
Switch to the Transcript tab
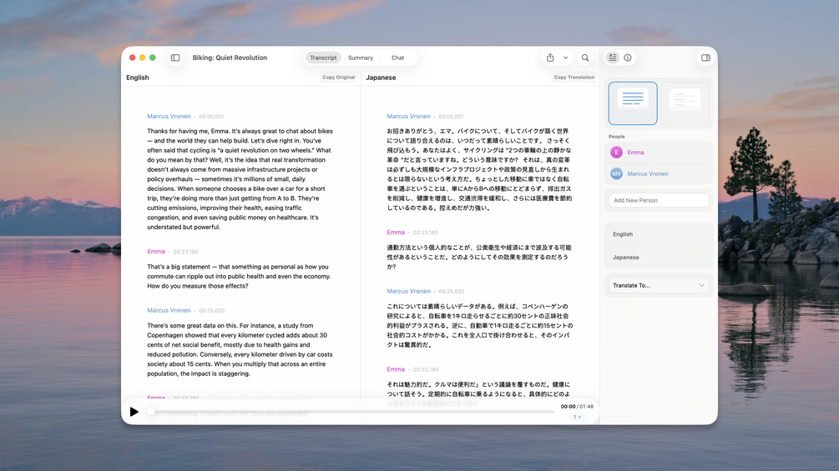pyautogui.click(x=323, y=58)
